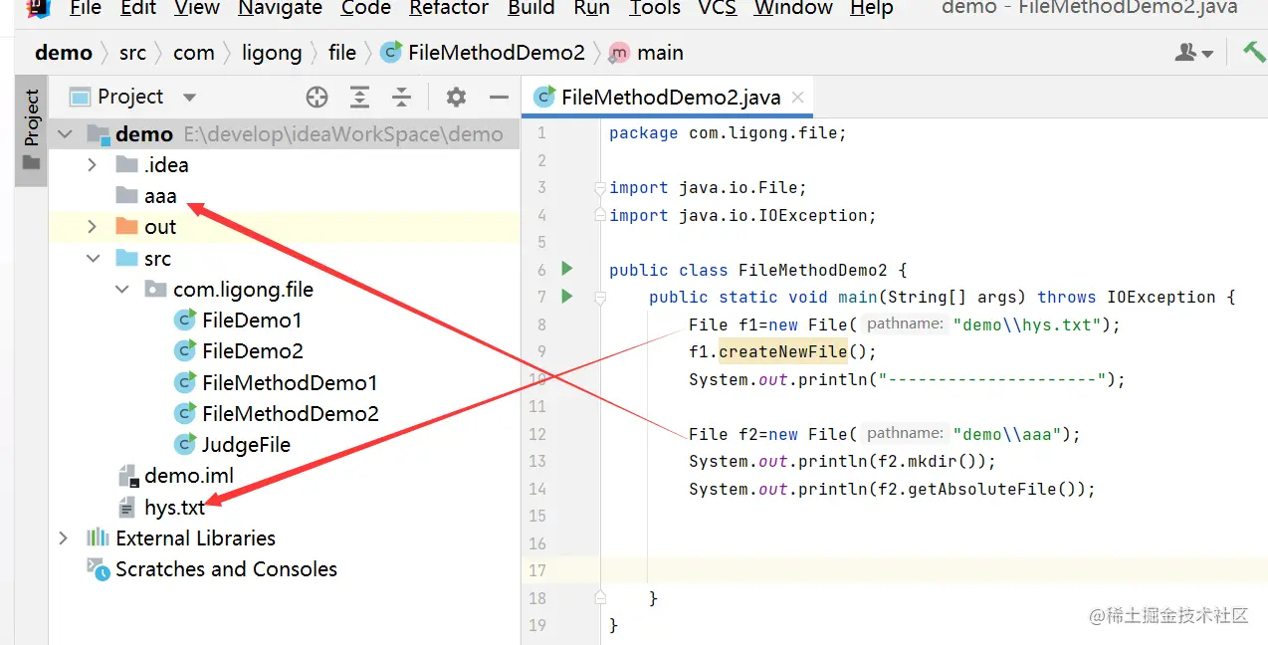
Task: Click the user account icon
Action: (x=1194, y=53)
